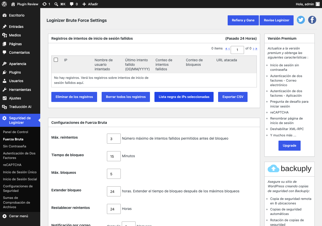Click the Exportar CSV button

tap(233, 97)
